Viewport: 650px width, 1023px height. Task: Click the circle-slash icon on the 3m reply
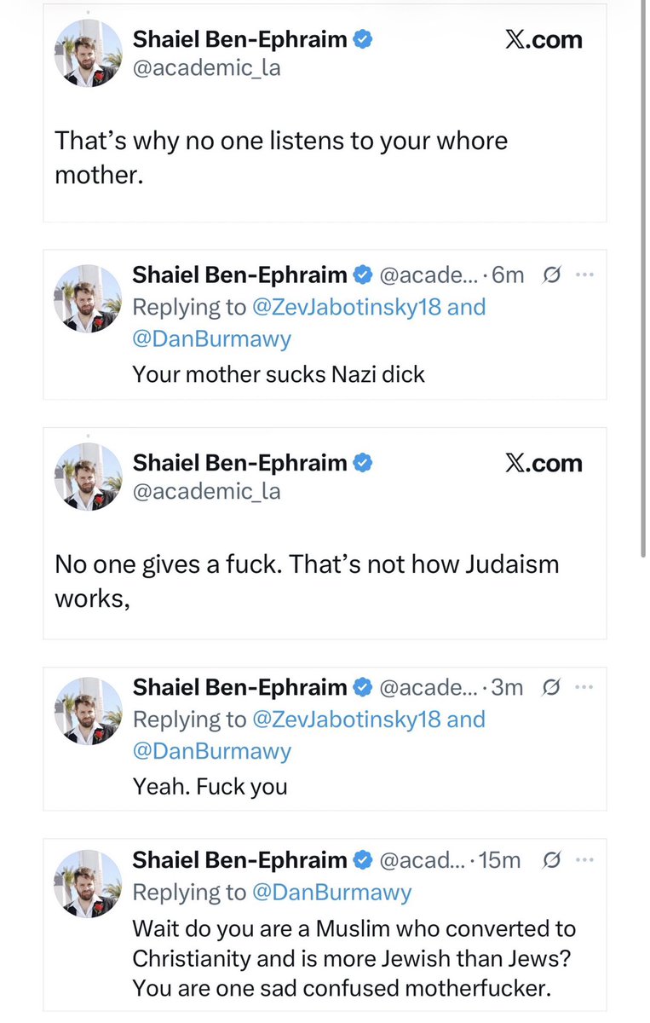(x=551, y=687)
